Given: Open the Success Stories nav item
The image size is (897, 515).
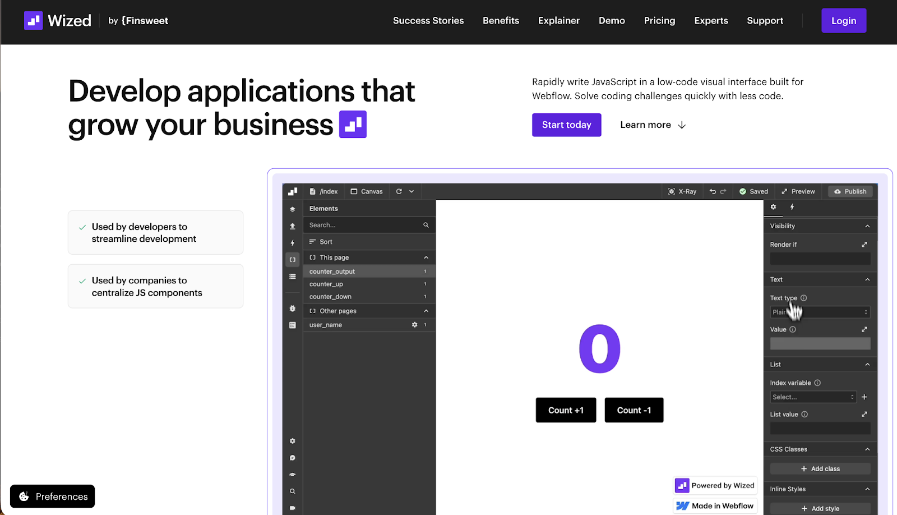Looking at the screenshot, I should pyautogui.click(x=428, y=21).
